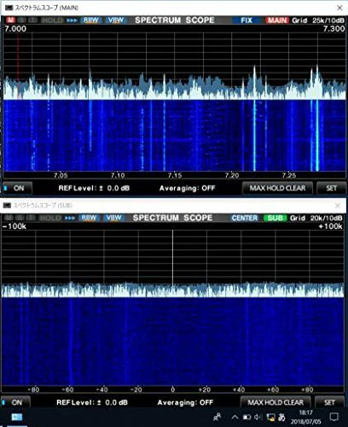
Task: Click the volume speaker icon in system tray
Action: coord(258,418)
